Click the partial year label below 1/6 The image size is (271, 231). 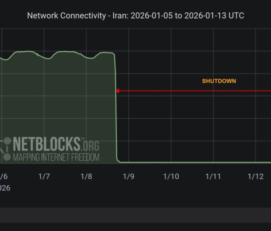point(5,188)
